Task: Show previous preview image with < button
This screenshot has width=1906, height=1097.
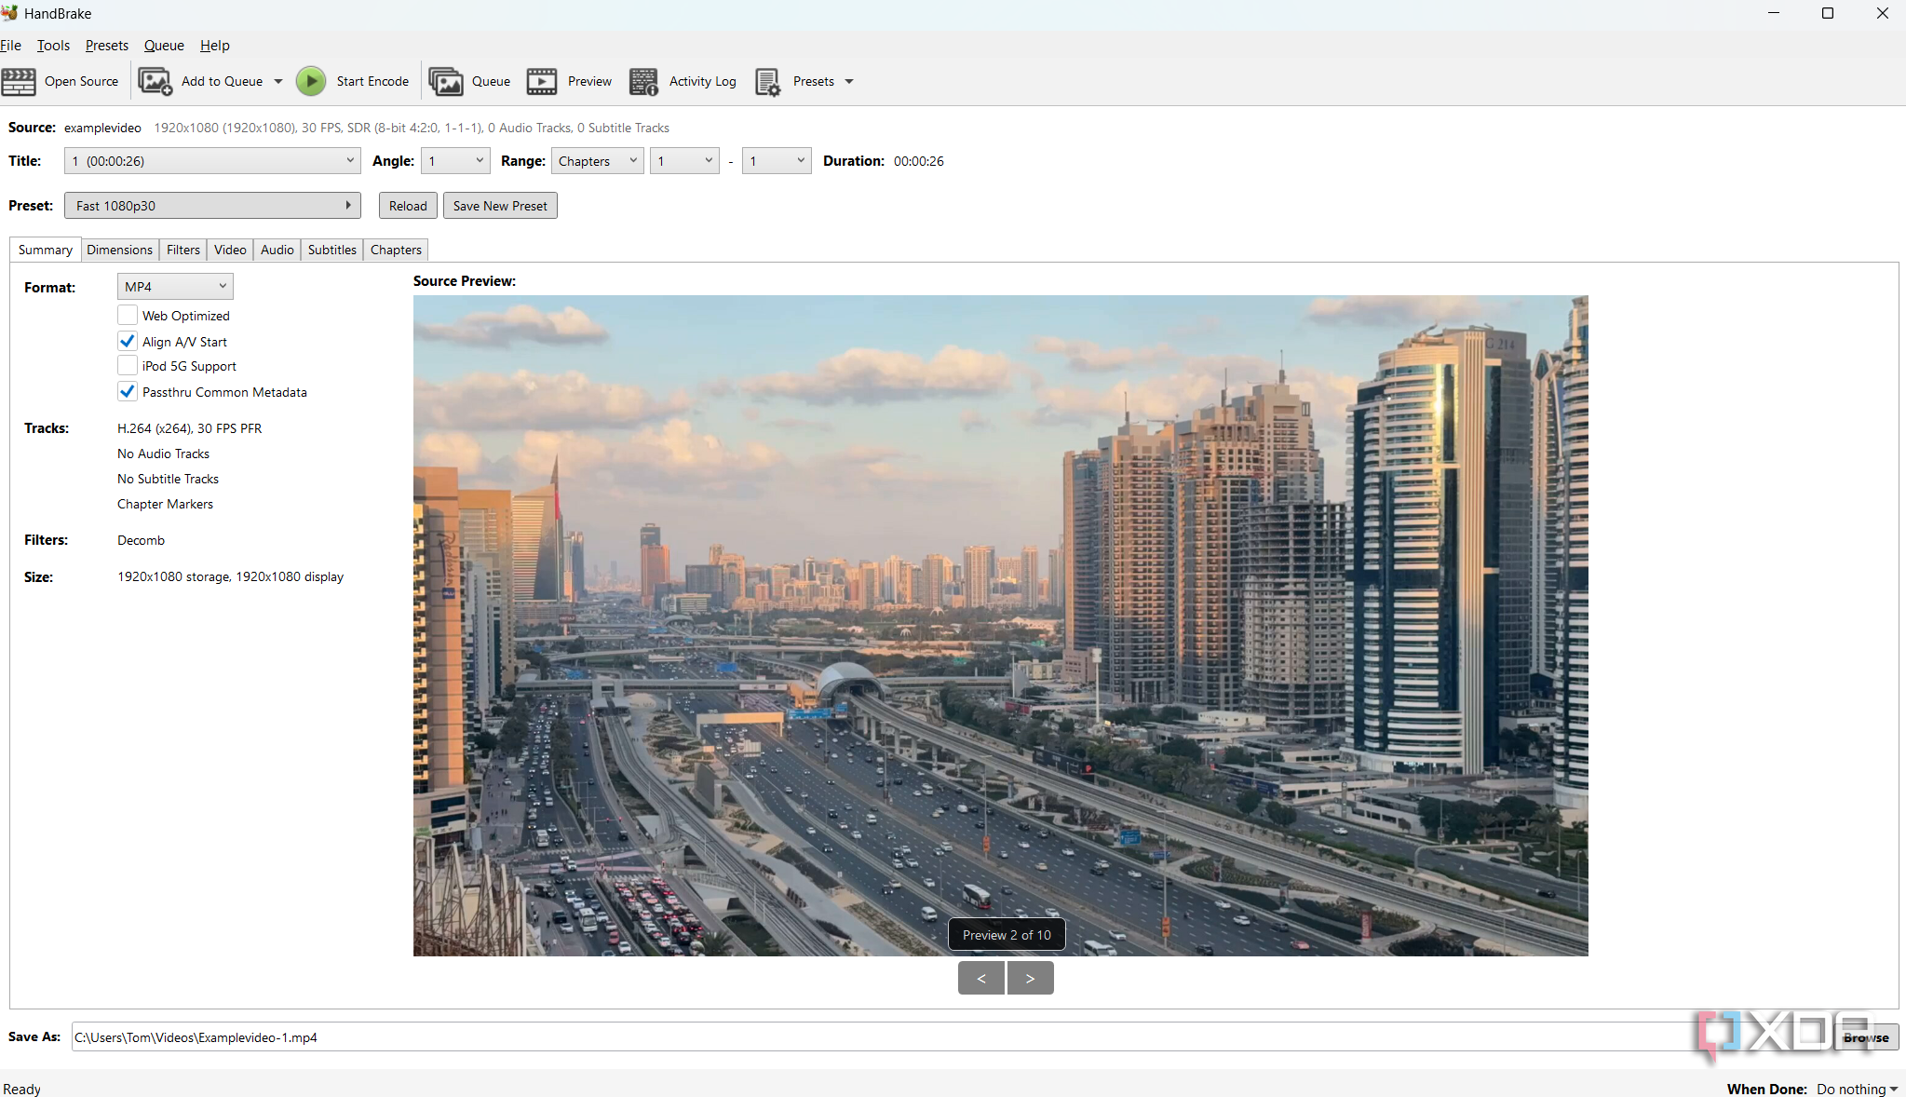Action: coord(981,978)
